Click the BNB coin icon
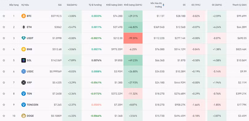 (x=23, y=49)
